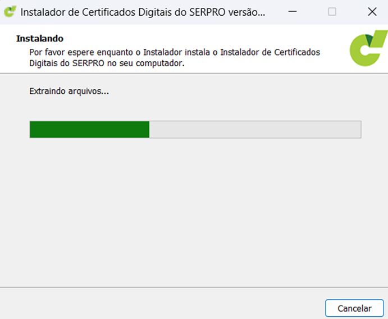Click the horizontal separator line above Cancelar
Viewport: 388px width, 319px height.
[194, 288]
